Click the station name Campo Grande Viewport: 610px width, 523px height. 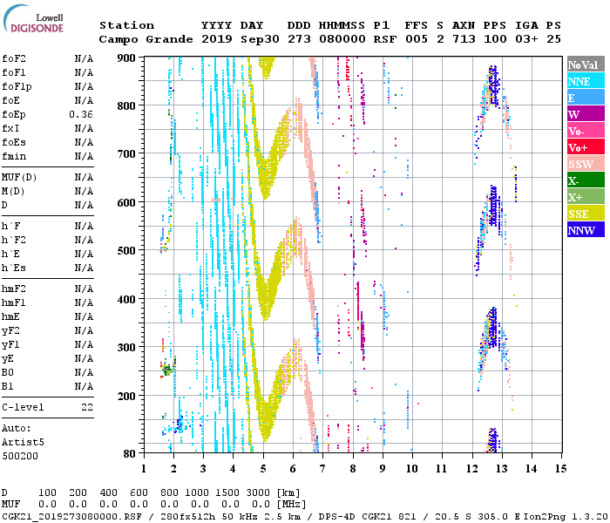(146, 39)
